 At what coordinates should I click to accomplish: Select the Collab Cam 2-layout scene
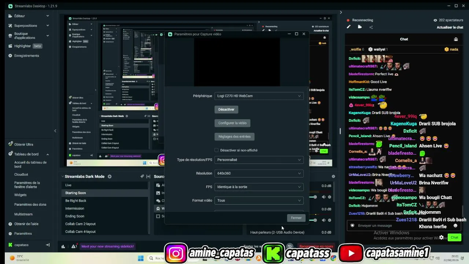[105, 224]
